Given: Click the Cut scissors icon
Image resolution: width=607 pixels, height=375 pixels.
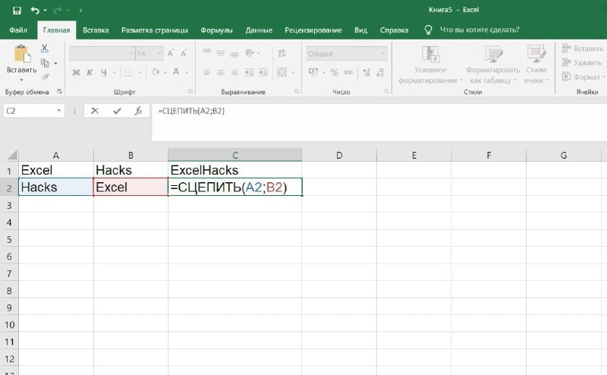Looking at the screenshot, I should tap(45, 49).
